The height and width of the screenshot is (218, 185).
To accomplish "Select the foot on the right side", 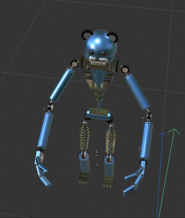I will 108,181.
